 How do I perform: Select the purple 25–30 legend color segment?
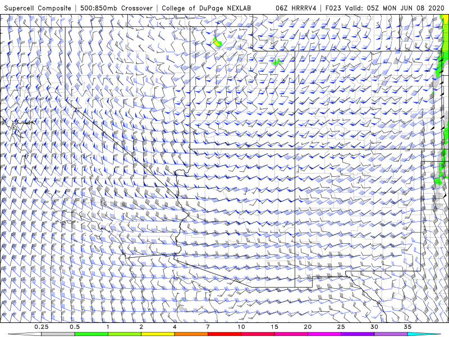pos(358,334)
